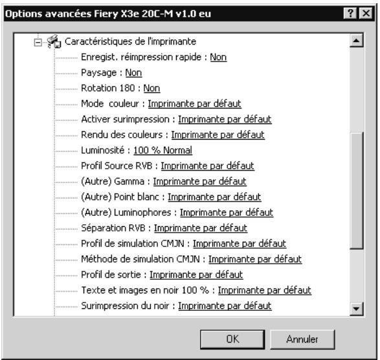
Task: Cancel the dialog with Annuler
Action: coord(302,339)
